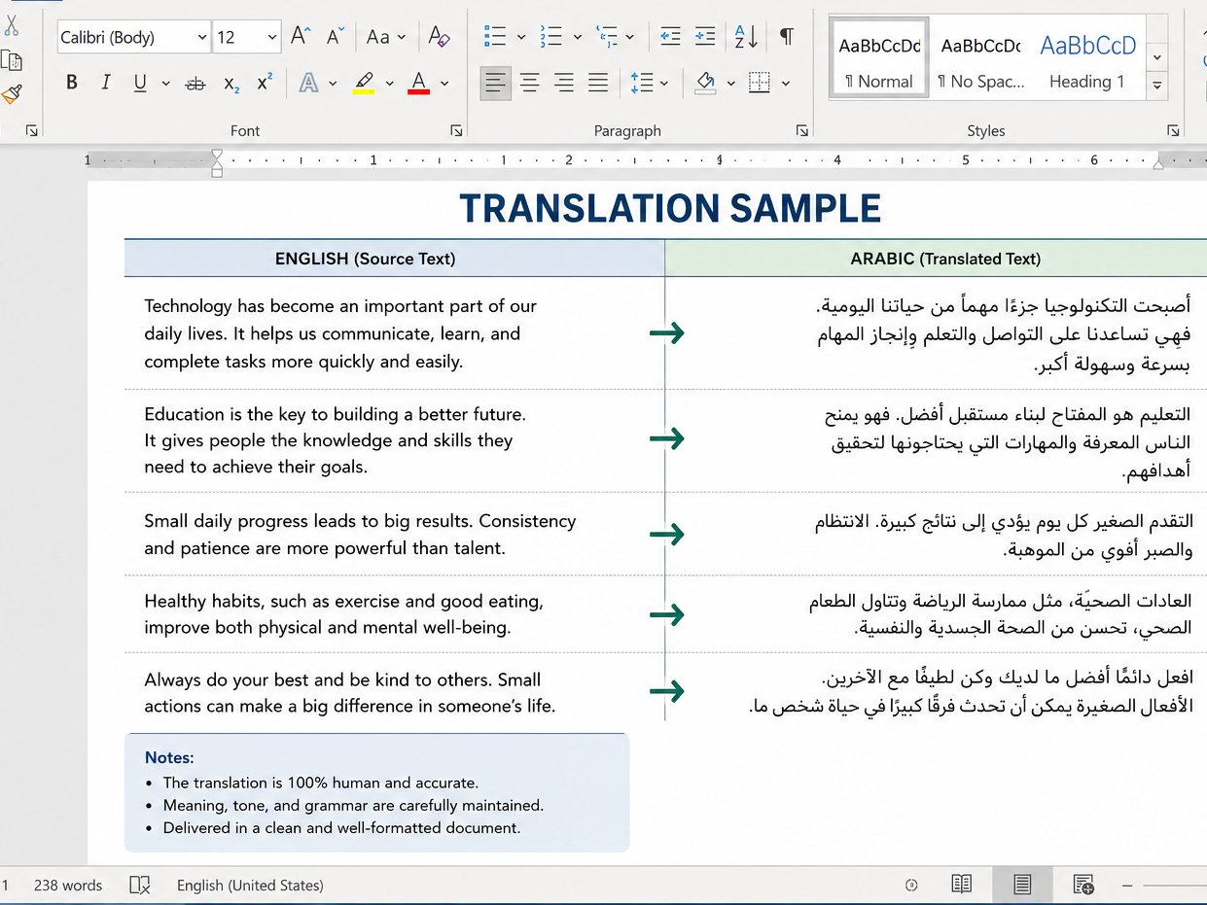
Task: Open the font color dropdown arrow
Action: click(x=444, y=84)
